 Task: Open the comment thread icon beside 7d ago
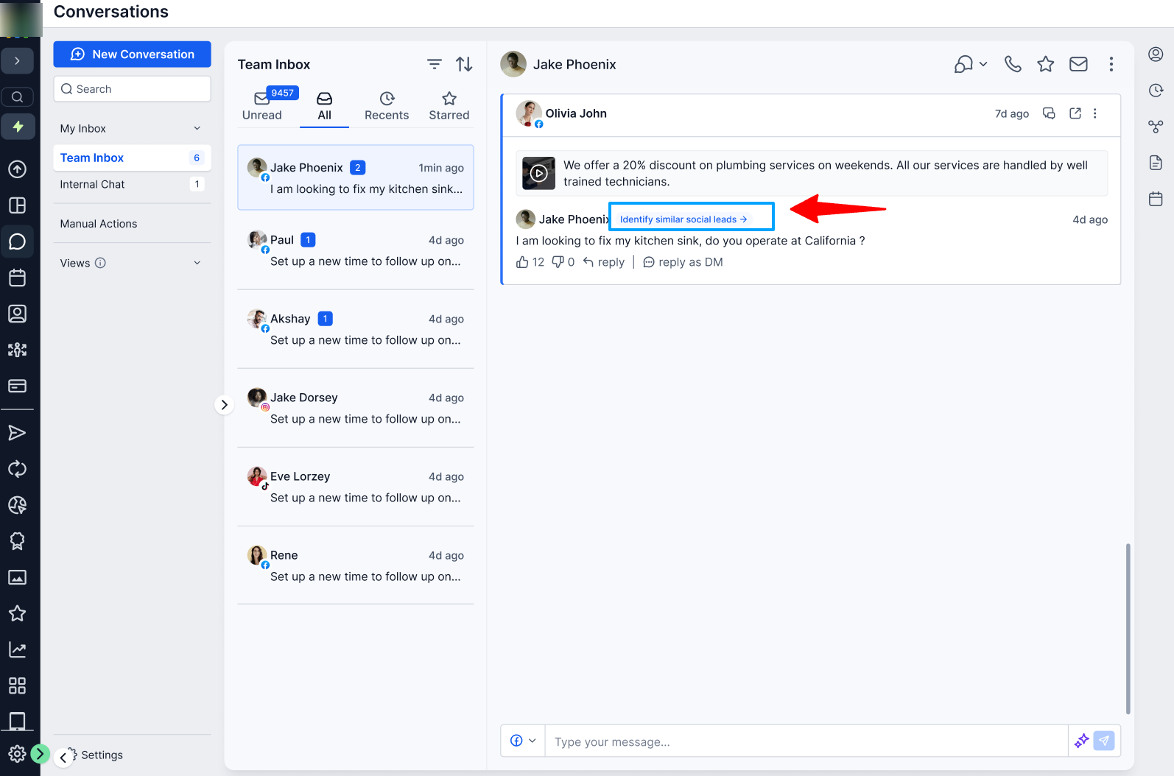click(x=1049, y=113)
